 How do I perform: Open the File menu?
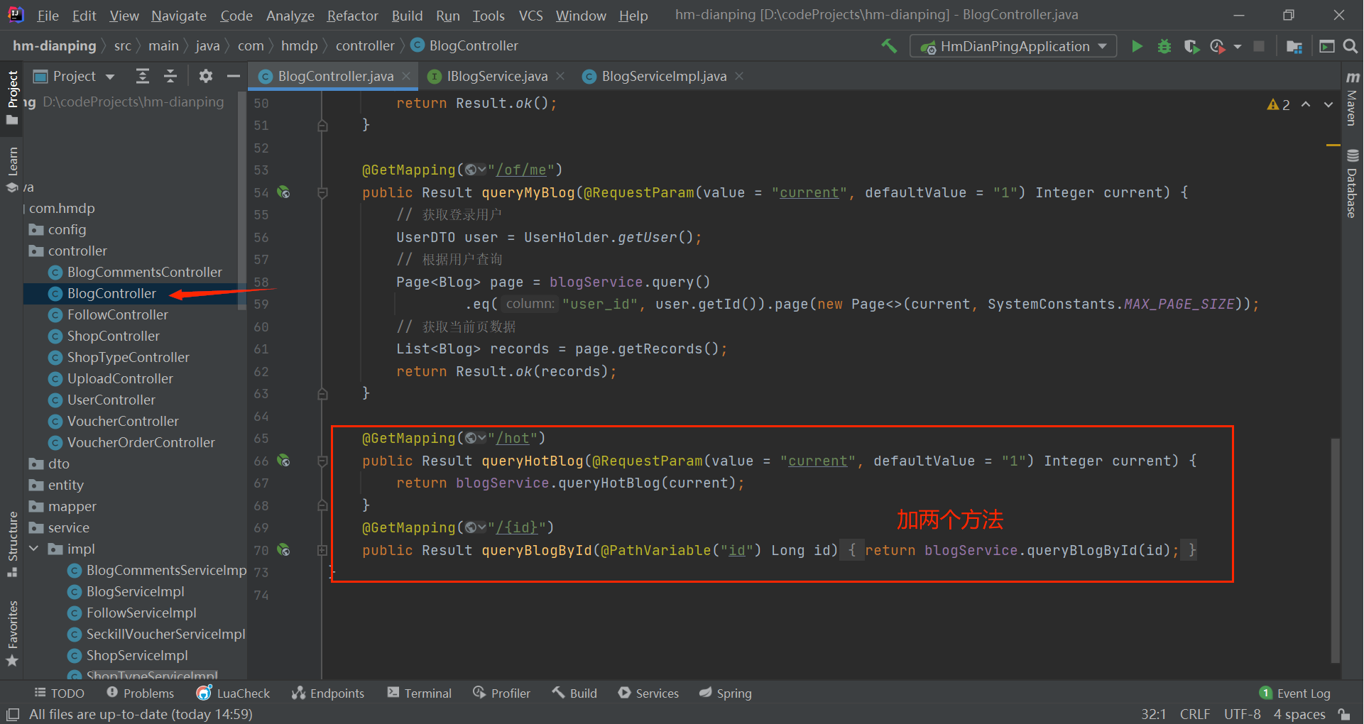pos(48,15)
